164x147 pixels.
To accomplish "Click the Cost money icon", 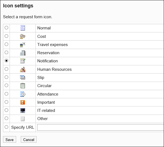I will [23, 36].
